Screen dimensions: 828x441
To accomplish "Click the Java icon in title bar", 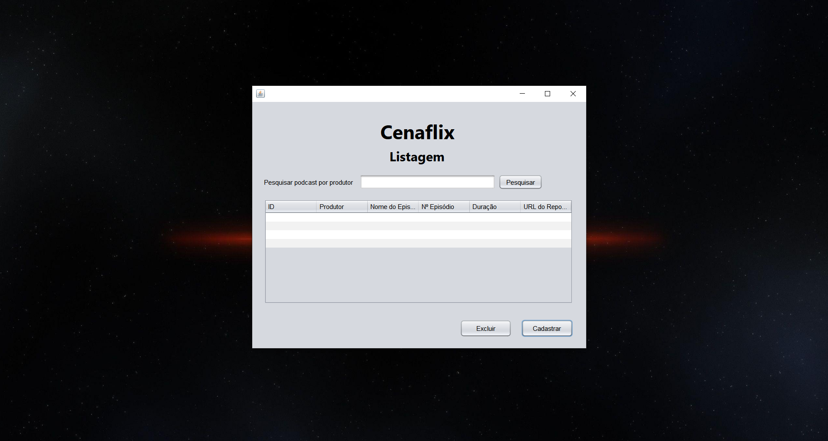I will tap(261, 94).
